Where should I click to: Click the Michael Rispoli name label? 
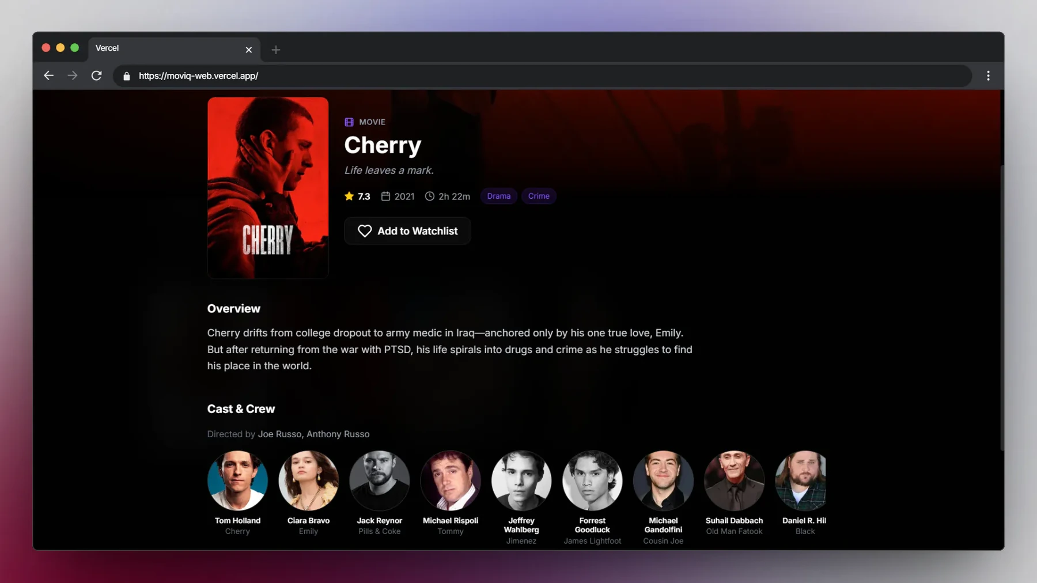[x=451, y=521]
